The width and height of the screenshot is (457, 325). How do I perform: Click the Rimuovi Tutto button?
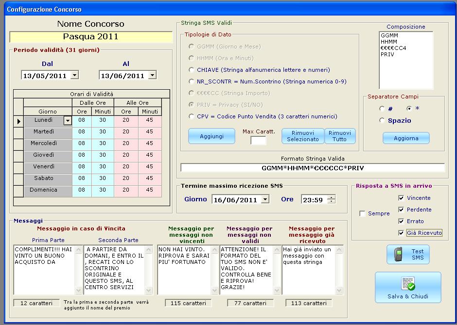click(x=340, y=136)
